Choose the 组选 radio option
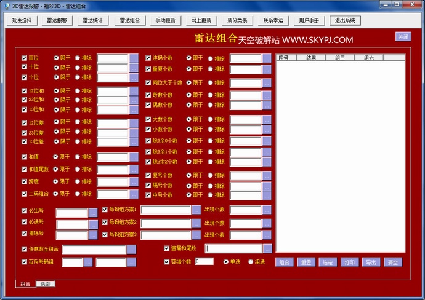The image size is (425, 300). pyautogui.click(x=251, y=261)
